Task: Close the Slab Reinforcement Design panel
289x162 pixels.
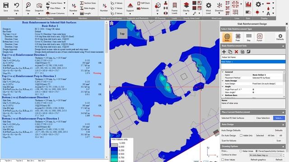Action: [x=287, y=24]
